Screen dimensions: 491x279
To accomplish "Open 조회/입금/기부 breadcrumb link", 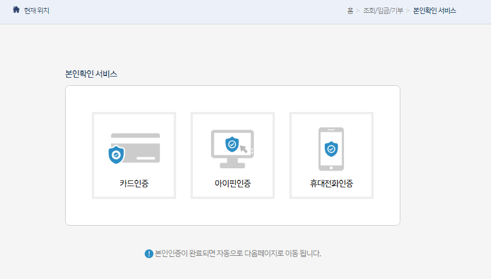I will 383,10.
